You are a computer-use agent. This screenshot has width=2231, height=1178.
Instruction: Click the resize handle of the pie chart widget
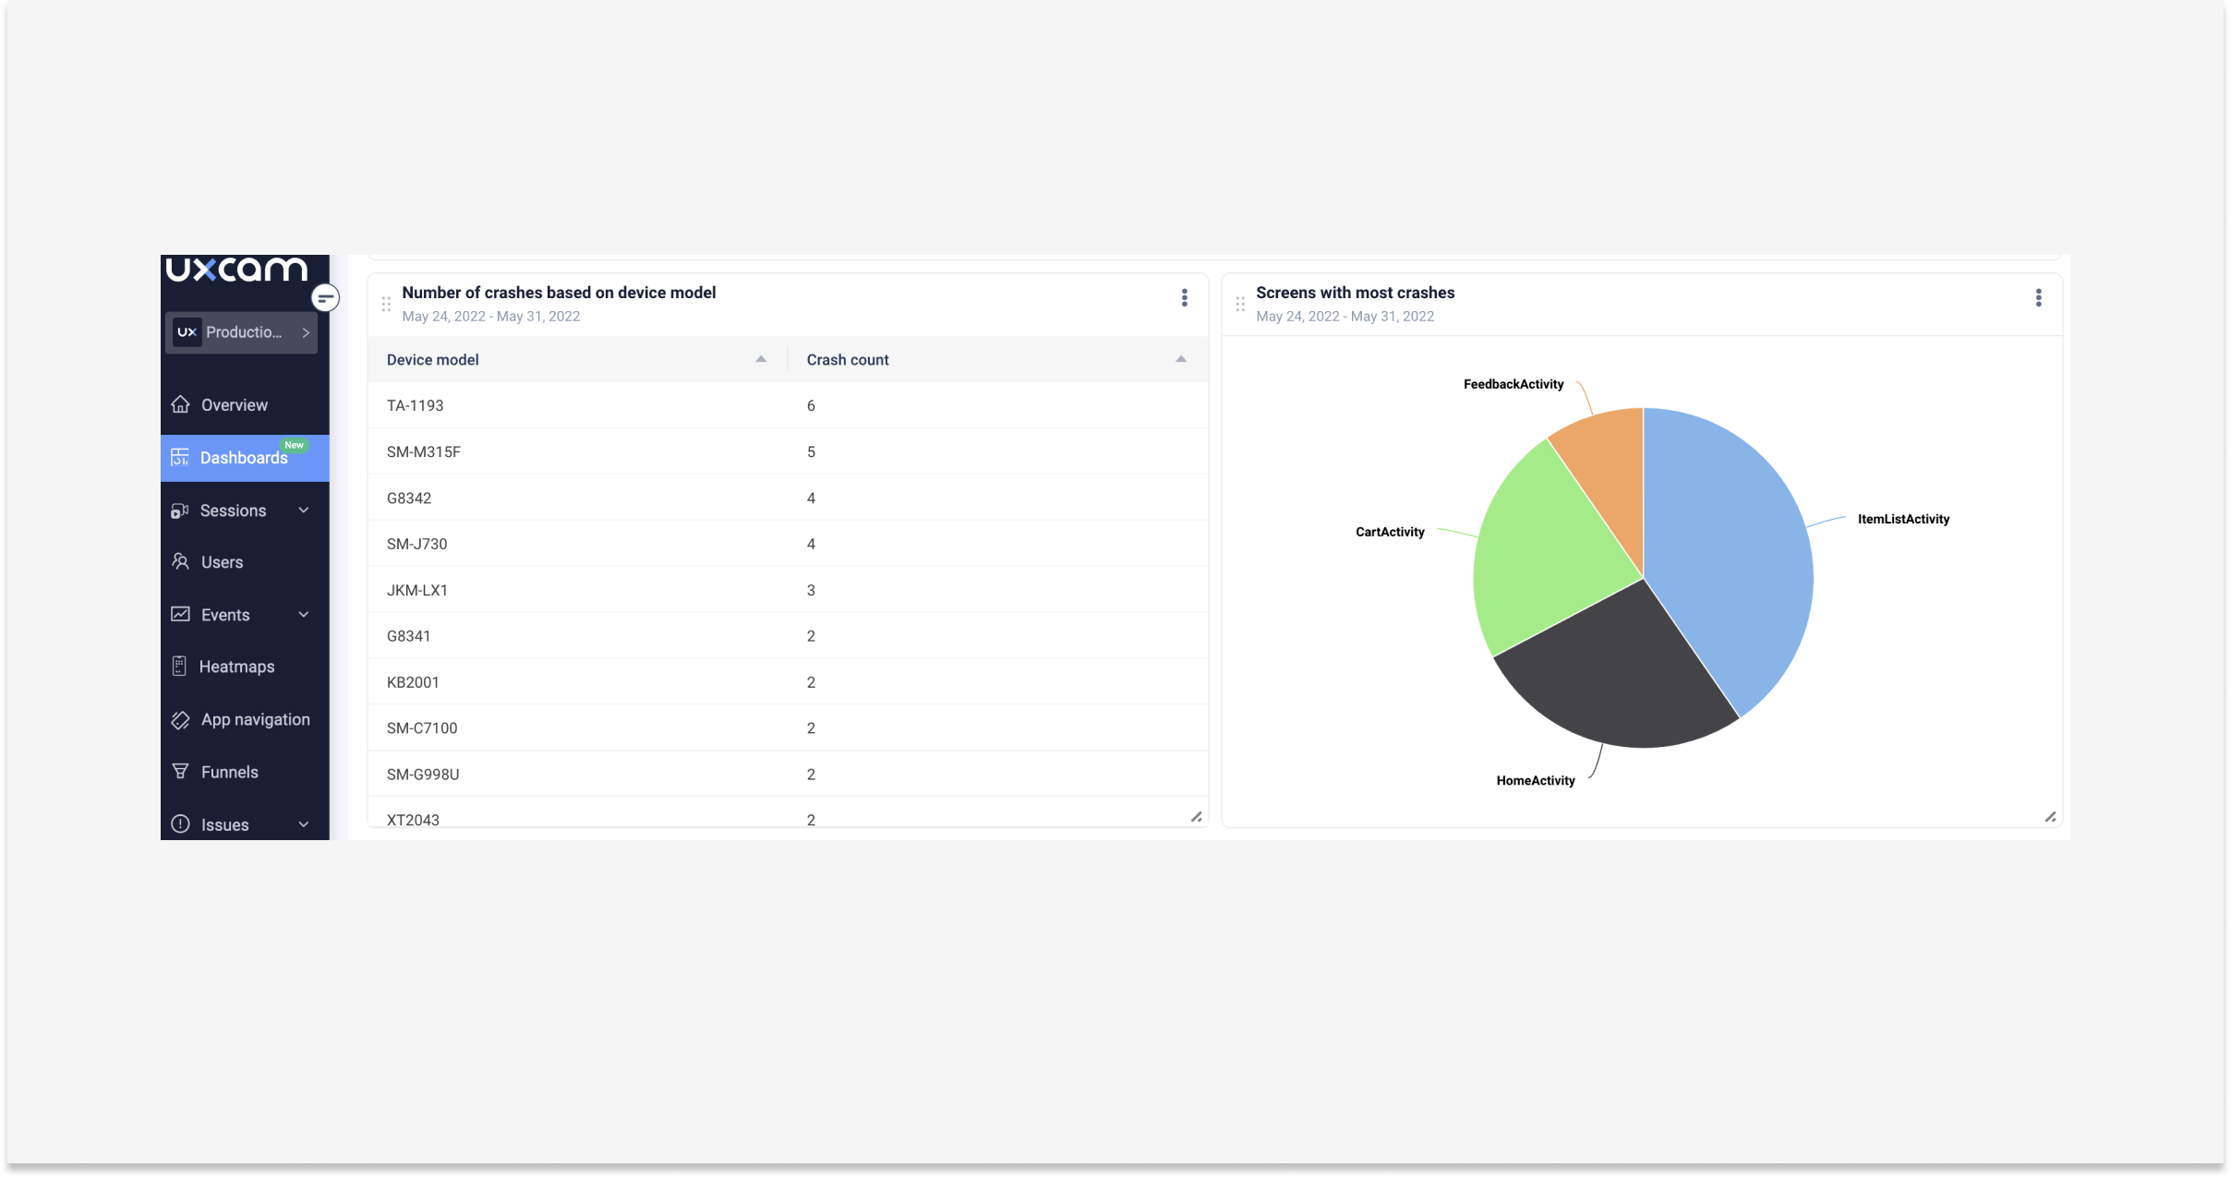(2050, 816)
